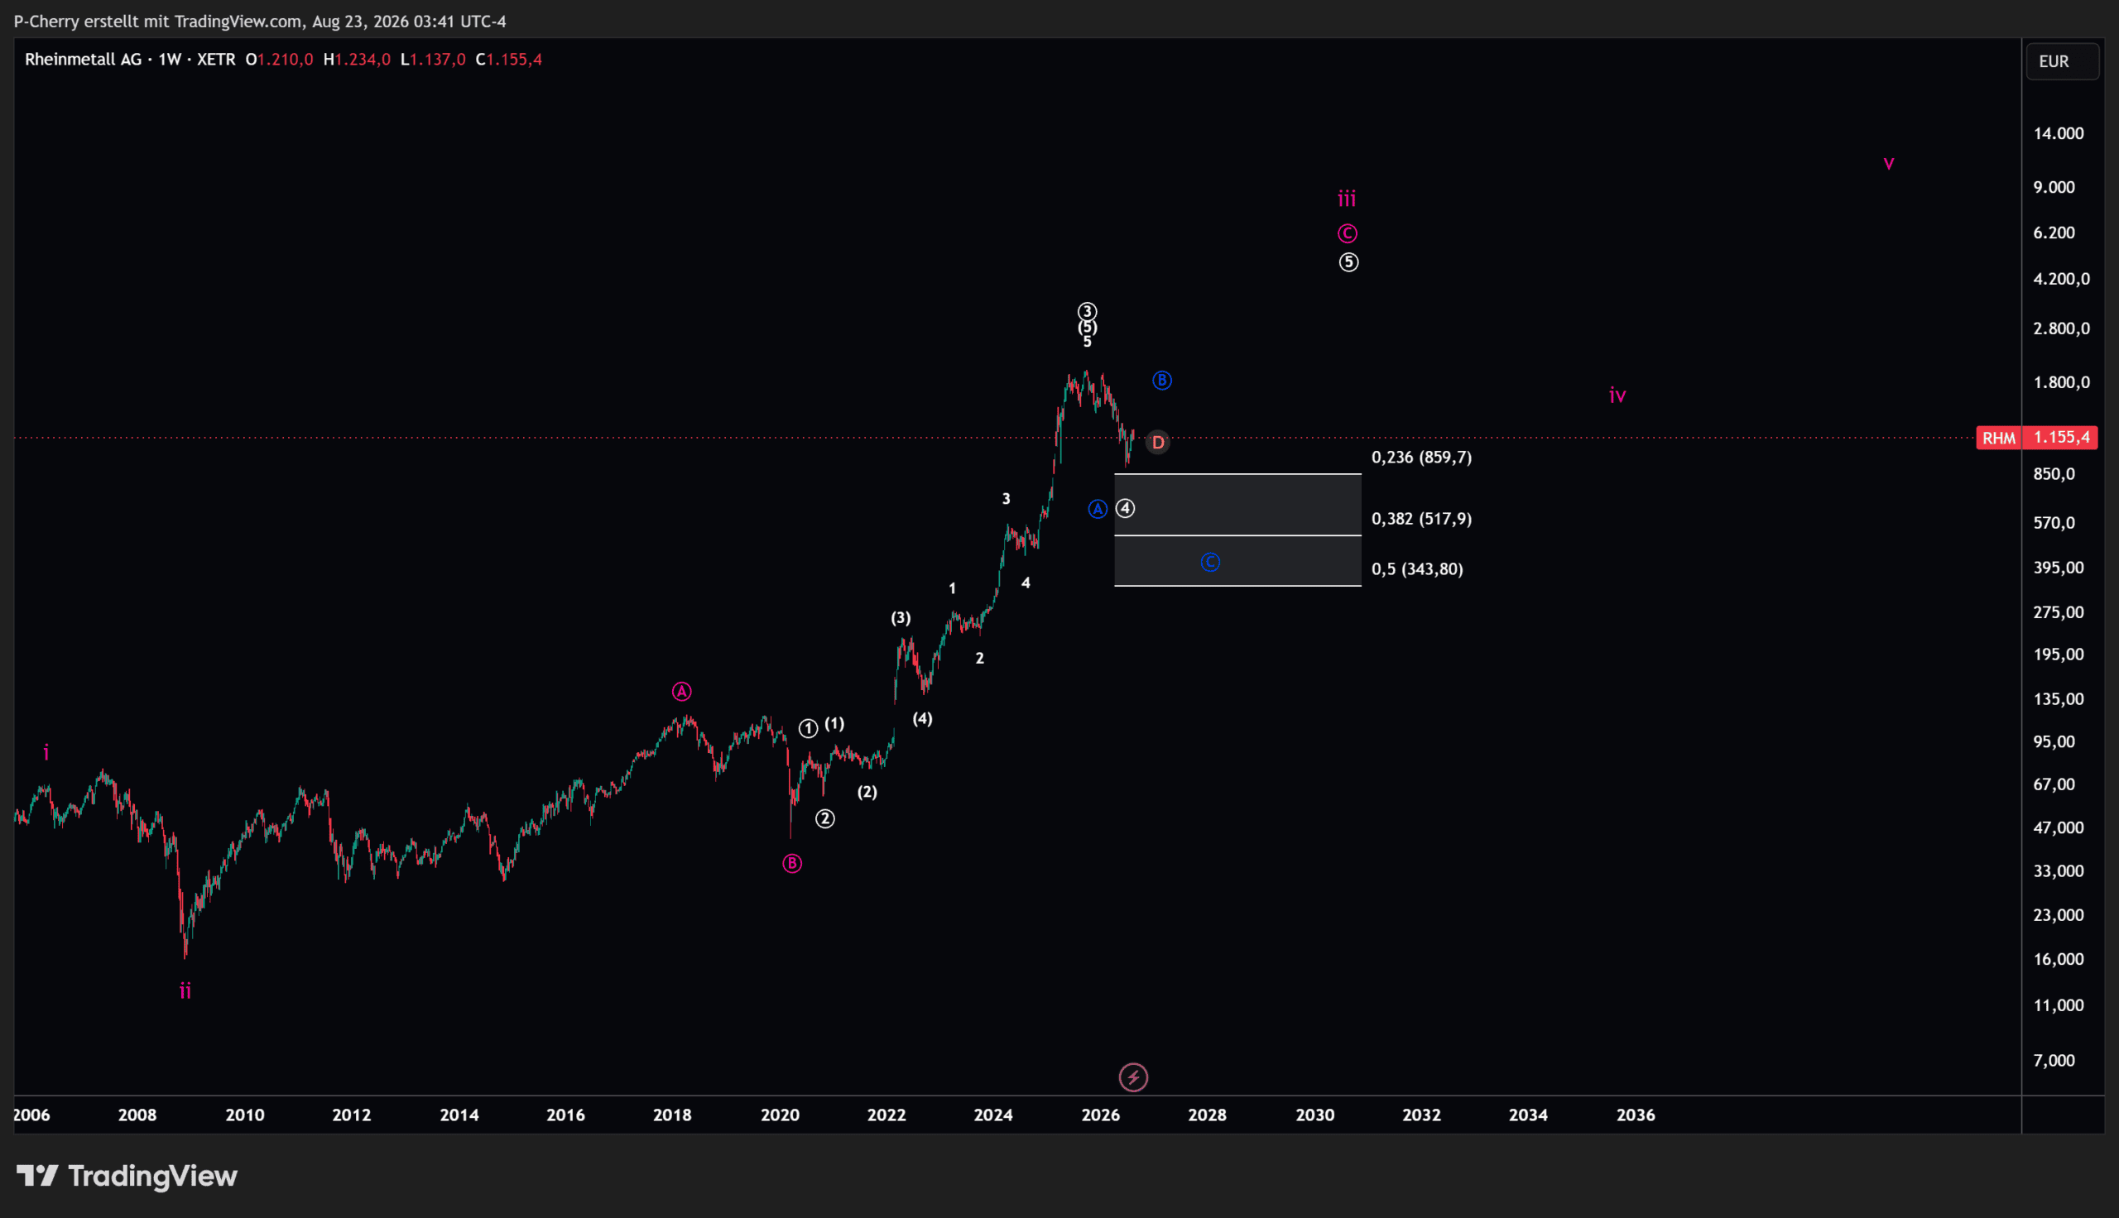Click the 1.800,0 price axis label
This screenshot has width=2119, height=1218.
[x=2061, y=382]
